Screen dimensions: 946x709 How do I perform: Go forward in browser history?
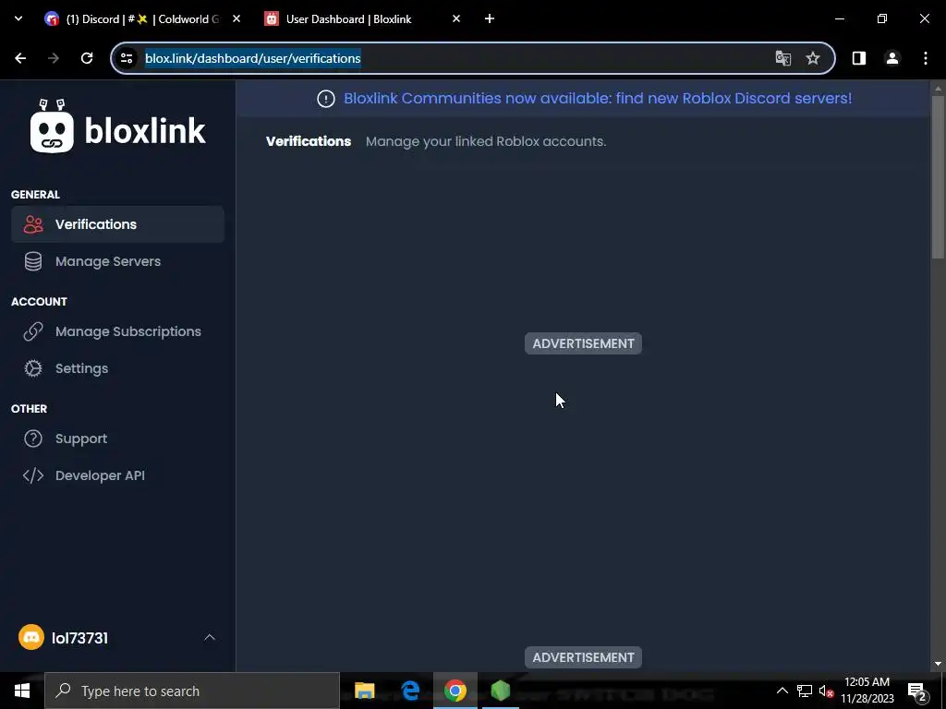pos(54,58)
